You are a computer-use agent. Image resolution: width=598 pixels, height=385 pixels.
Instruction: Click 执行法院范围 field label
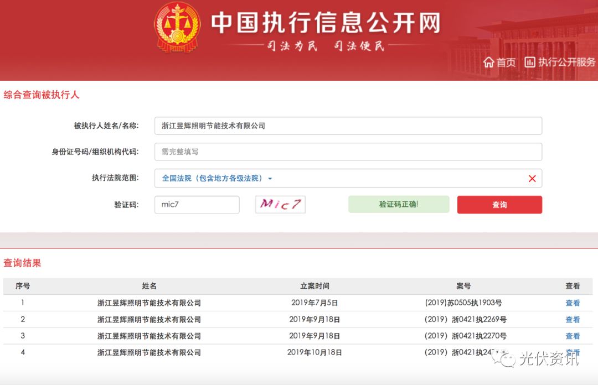(115, 178)
